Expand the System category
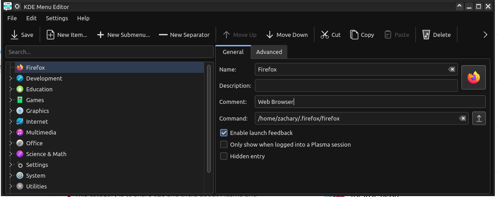Screen dimensions: 498x197 click(11, 175)
